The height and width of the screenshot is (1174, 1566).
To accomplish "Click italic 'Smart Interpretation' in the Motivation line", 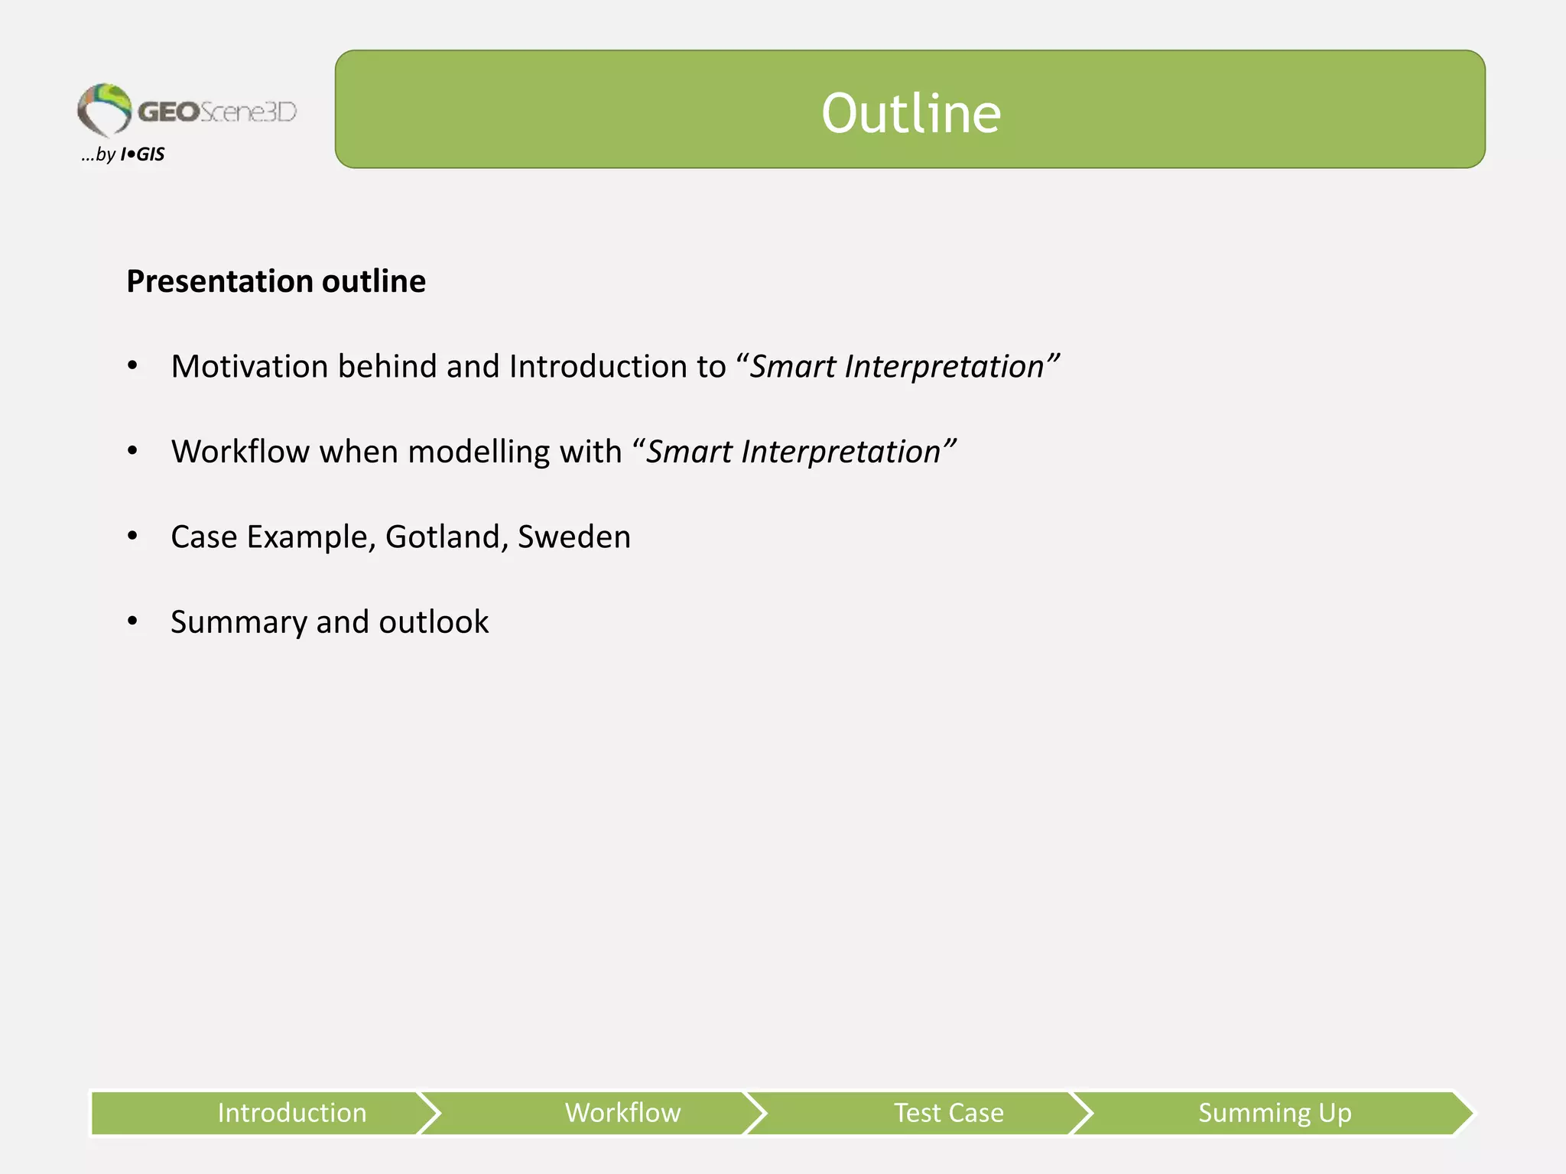I will point(896,367).
